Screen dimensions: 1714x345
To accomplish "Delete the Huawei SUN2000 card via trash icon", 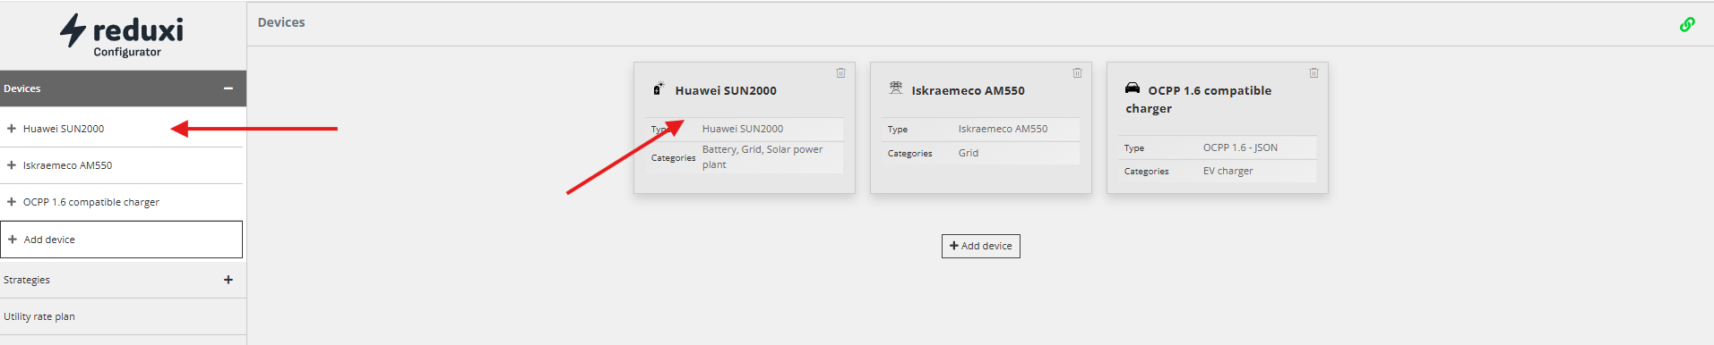I will [840, 73].
